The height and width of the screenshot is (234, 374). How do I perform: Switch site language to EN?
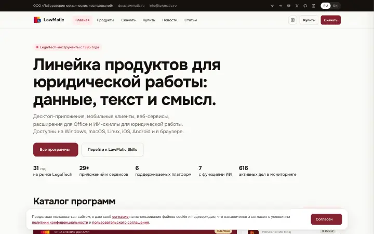coord(336,6)
